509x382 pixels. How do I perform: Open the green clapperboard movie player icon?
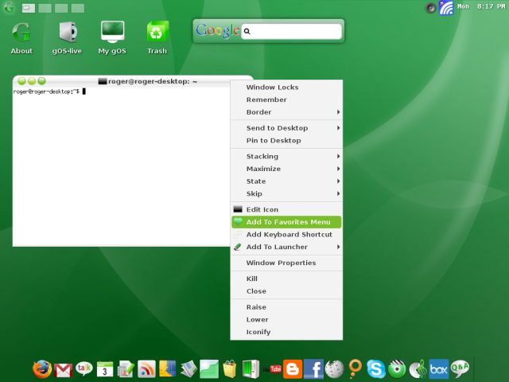click(397, 369)
